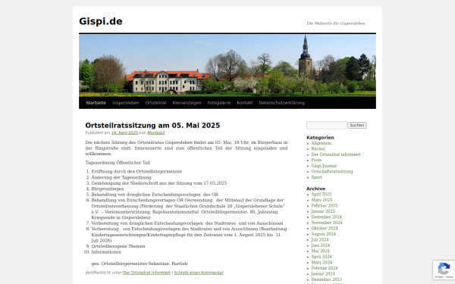This screenshot has height=284, width=455.
Task: Click 'Tagesordnung Öffentlicher Teil' text
Action: click(x=118, y=163)
